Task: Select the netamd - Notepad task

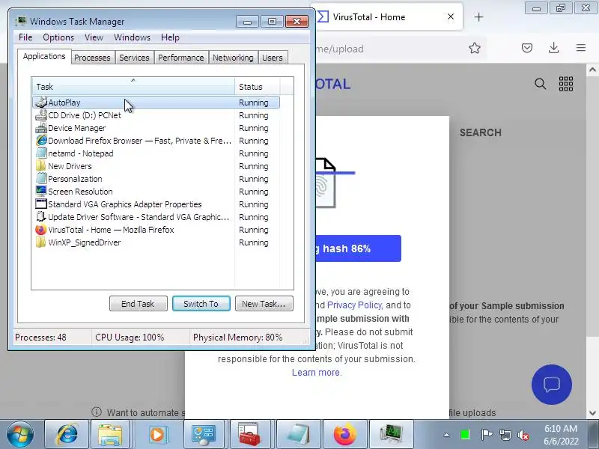Action: [156, 153]
